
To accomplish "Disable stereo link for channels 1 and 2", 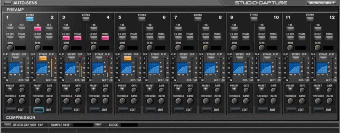I will (30, 19).
